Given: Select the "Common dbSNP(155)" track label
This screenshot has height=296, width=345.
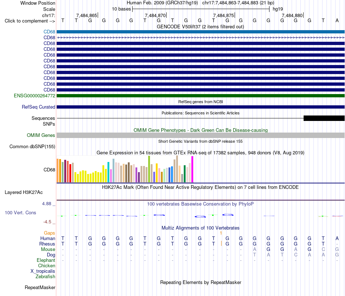Looking at the screenshot, I should click(x=32, y=147).
